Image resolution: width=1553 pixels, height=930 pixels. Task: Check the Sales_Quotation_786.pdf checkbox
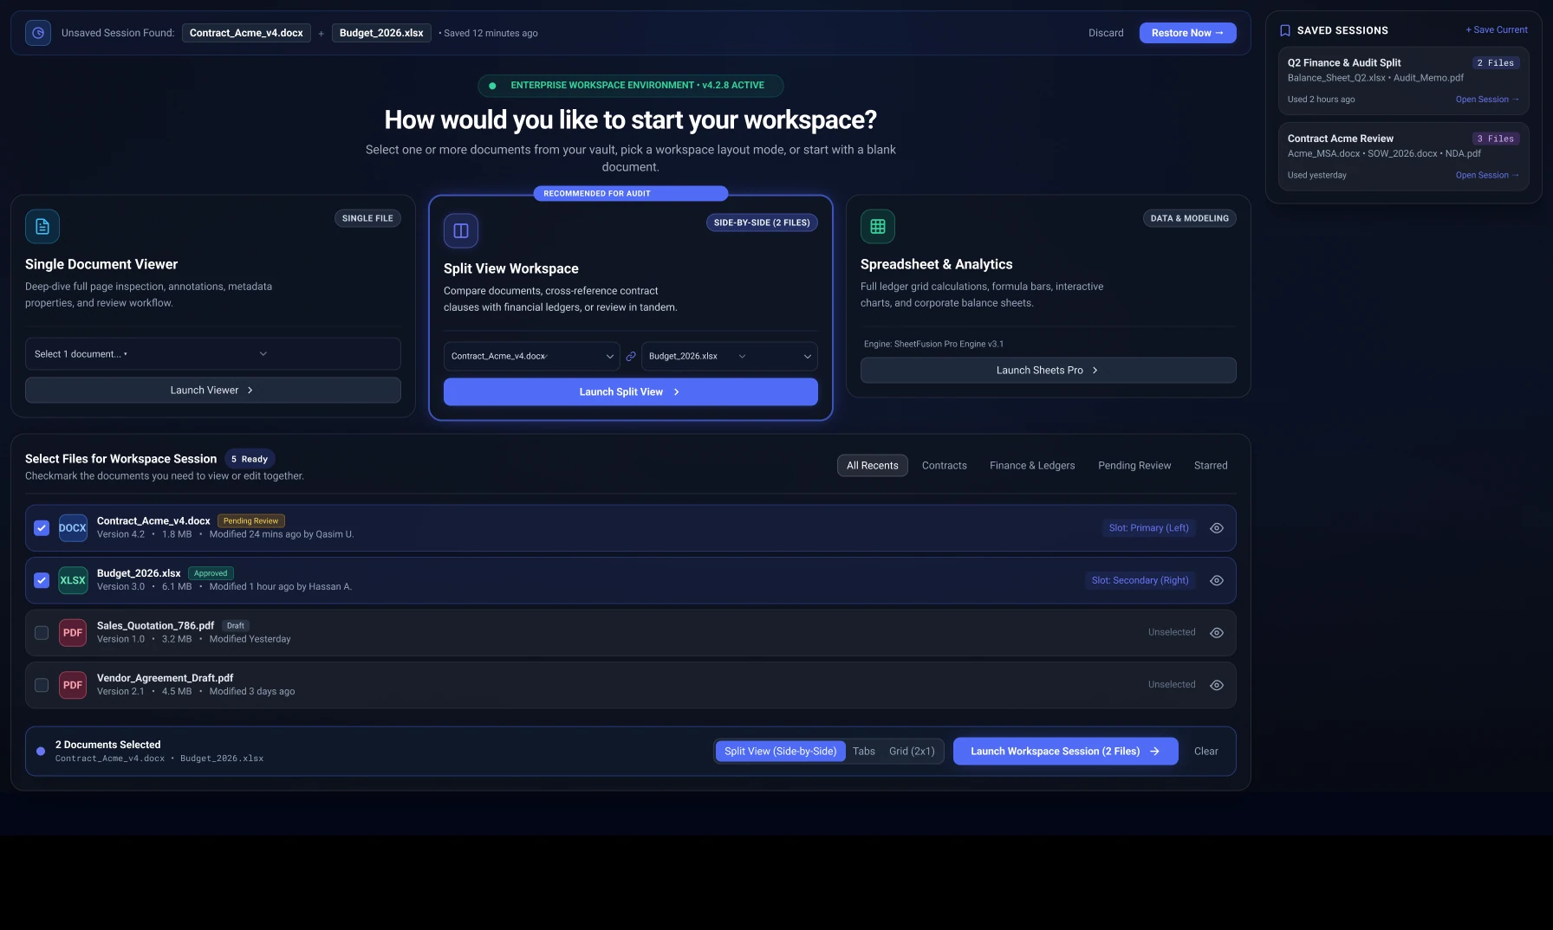click(x=42, y=633)
